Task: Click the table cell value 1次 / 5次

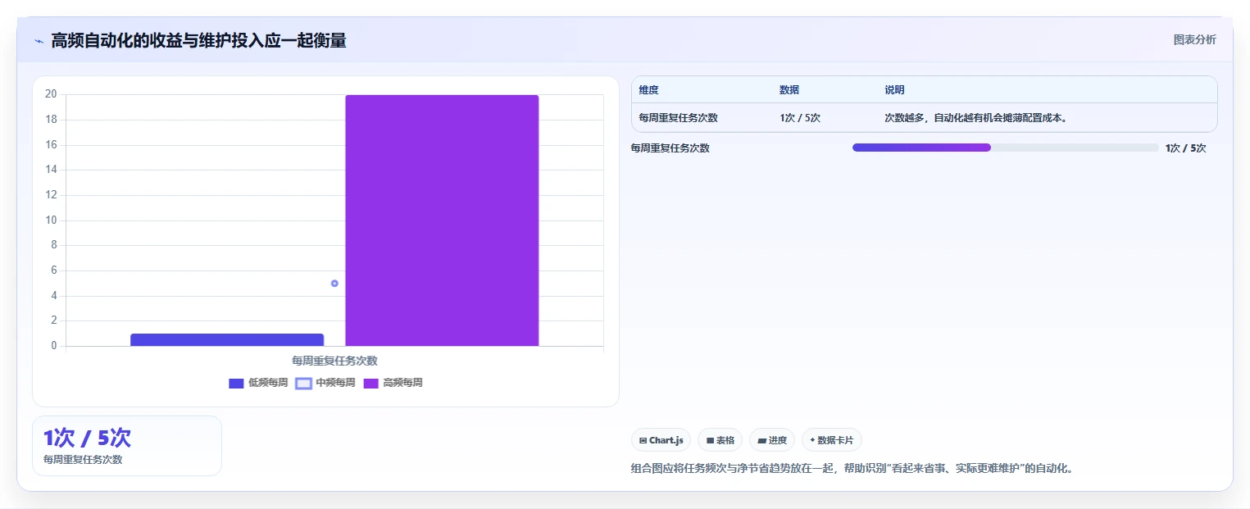Action: pyautogui.click(x=800, y=118)
